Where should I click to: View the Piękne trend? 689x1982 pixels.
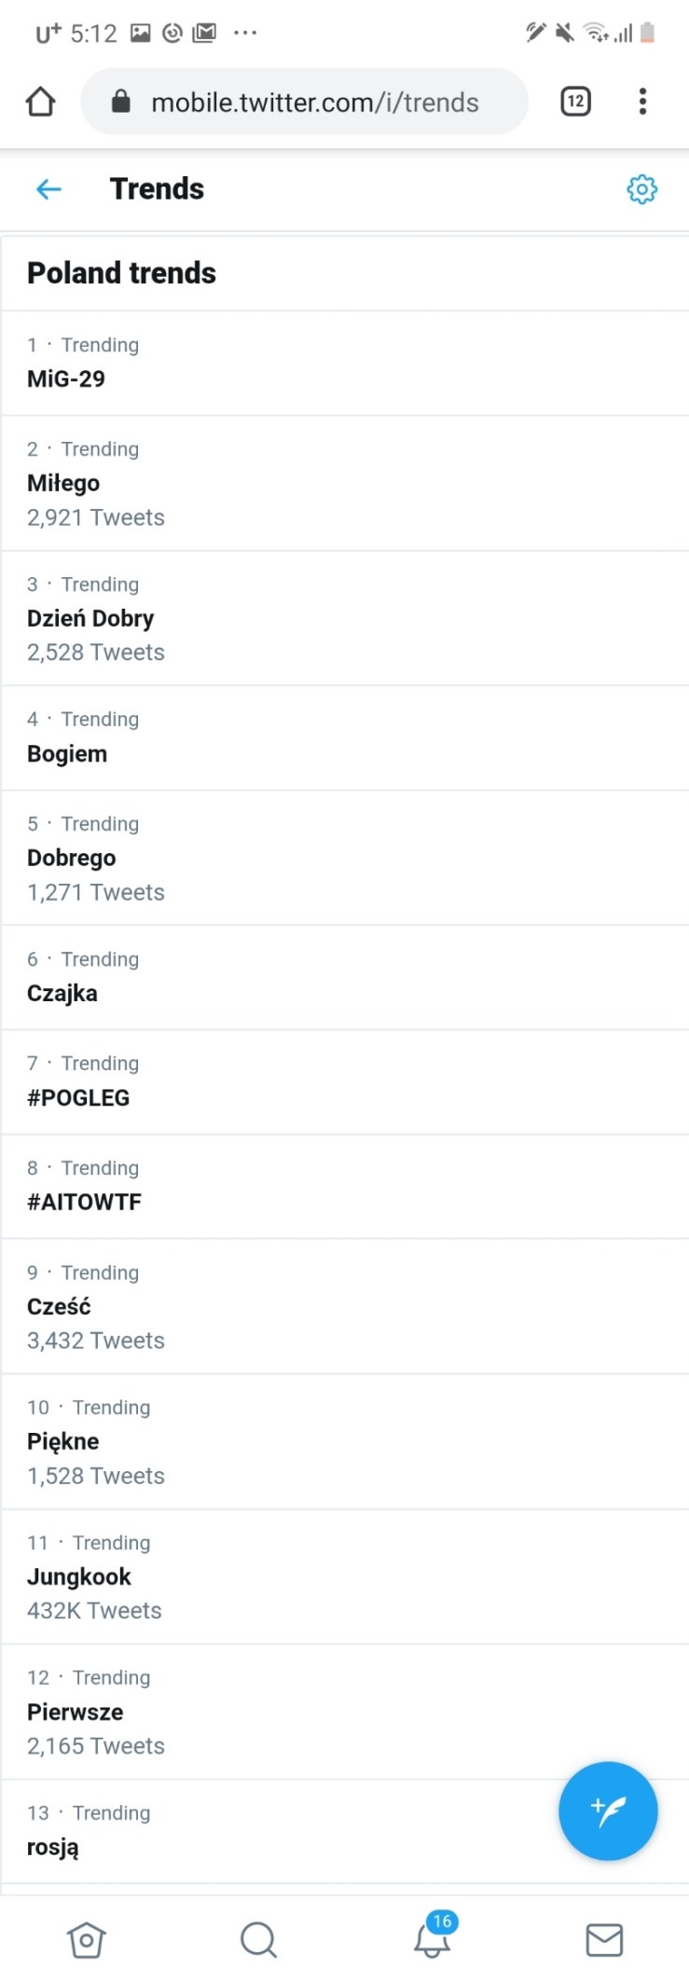coord(63,1441)
